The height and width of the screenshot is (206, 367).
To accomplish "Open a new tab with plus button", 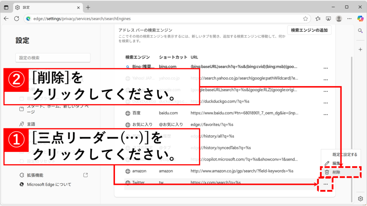I will (x=88, y=8).
